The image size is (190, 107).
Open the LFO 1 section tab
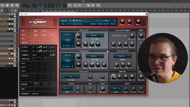pos(23,63)
